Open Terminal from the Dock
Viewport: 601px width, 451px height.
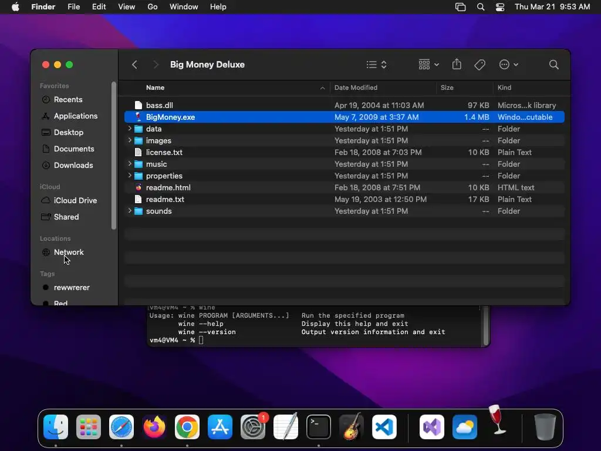pos(319,427)
